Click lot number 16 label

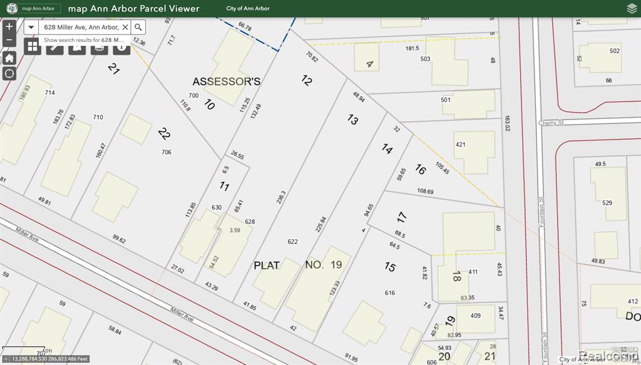pyautogui.click(x=420, y=169)
